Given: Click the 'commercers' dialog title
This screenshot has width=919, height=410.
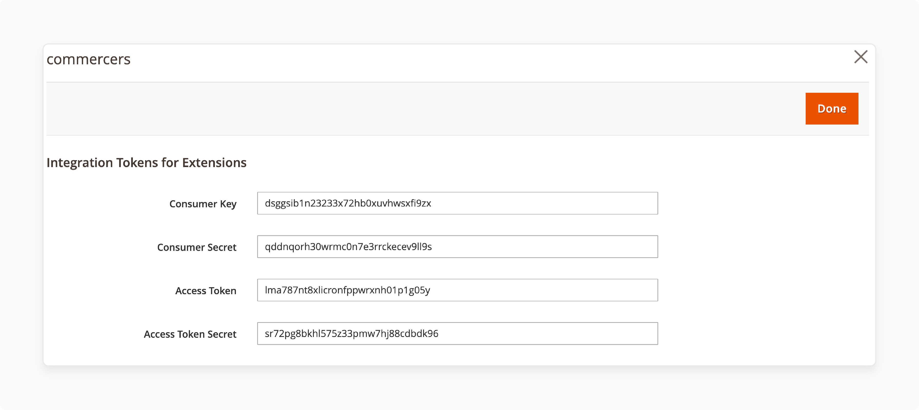Looking at the screenshot, I should (x=88, y=59).
